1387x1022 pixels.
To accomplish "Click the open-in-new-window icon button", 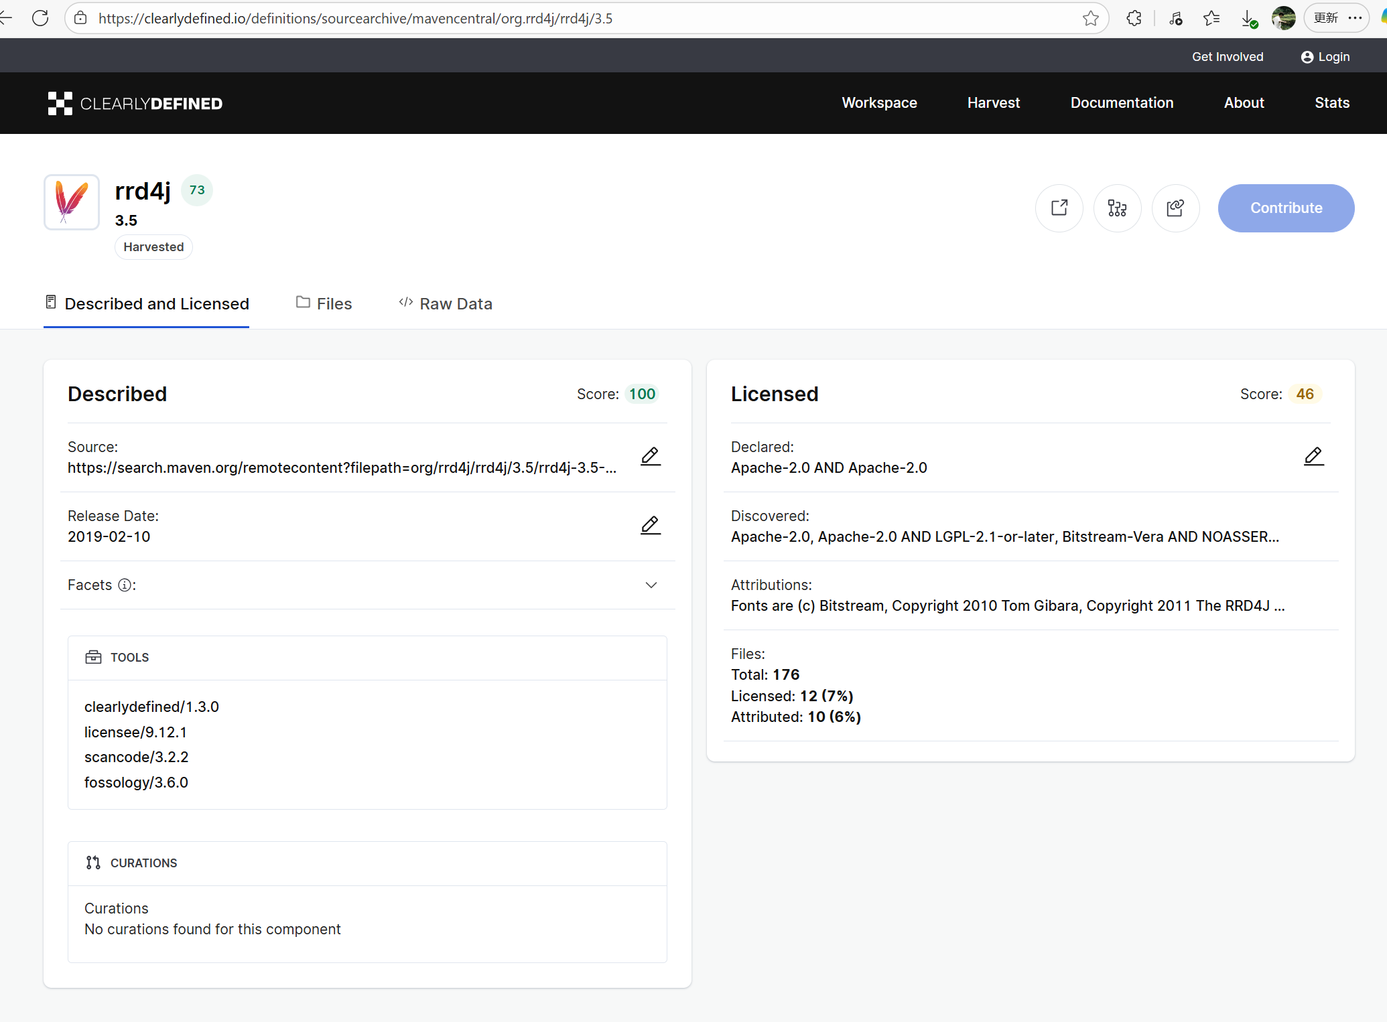I will tap(1059, 208).
